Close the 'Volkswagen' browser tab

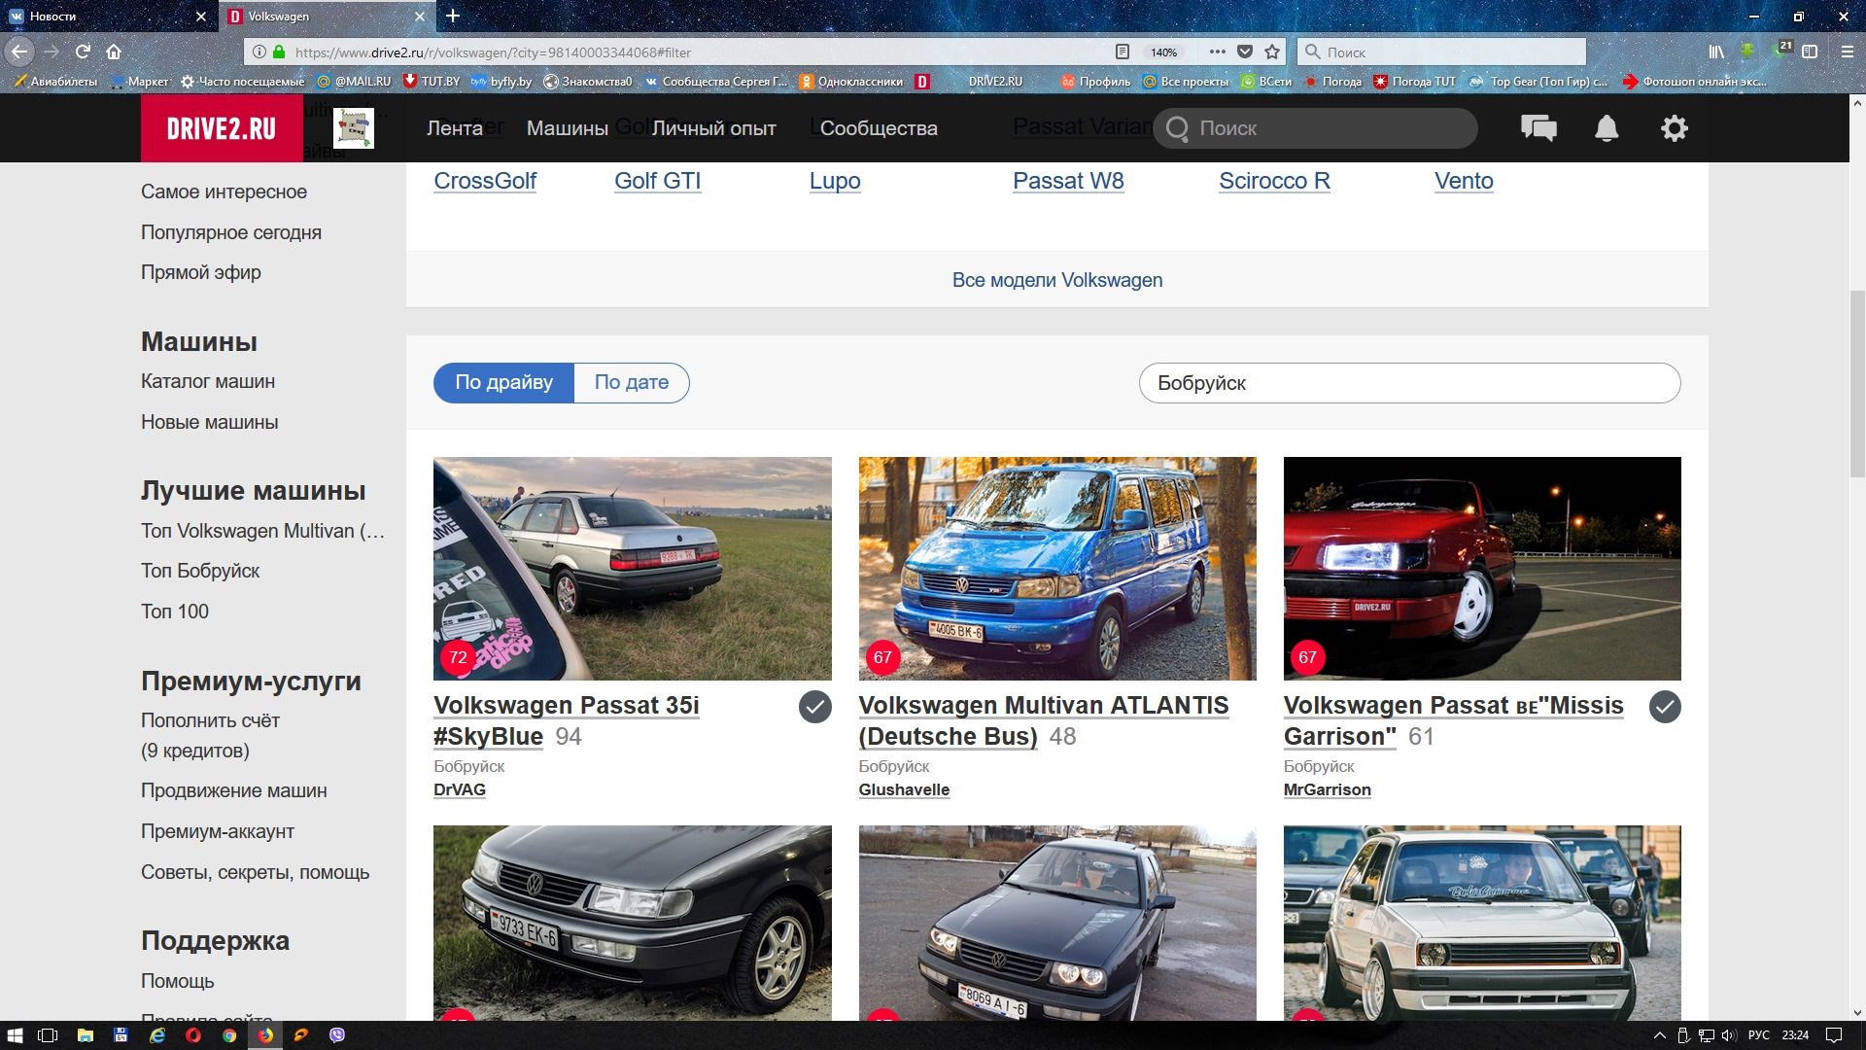pyautogui.click(x=420, y=17)
